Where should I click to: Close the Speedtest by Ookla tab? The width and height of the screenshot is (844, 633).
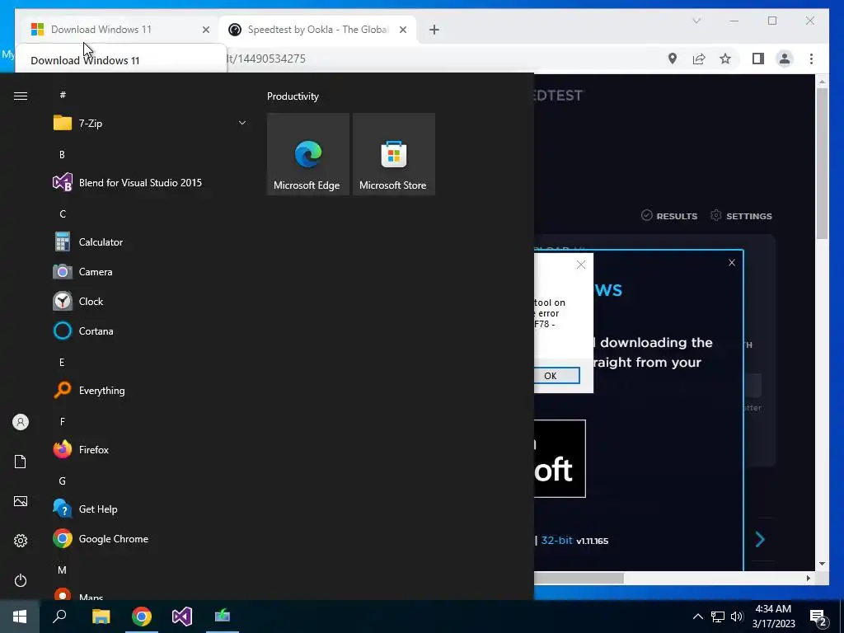tap(402, 30)
